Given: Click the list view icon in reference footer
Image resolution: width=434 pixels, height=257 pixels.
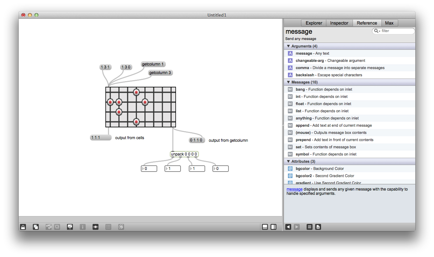Looking at the screenshot, I should click(310, 227).
